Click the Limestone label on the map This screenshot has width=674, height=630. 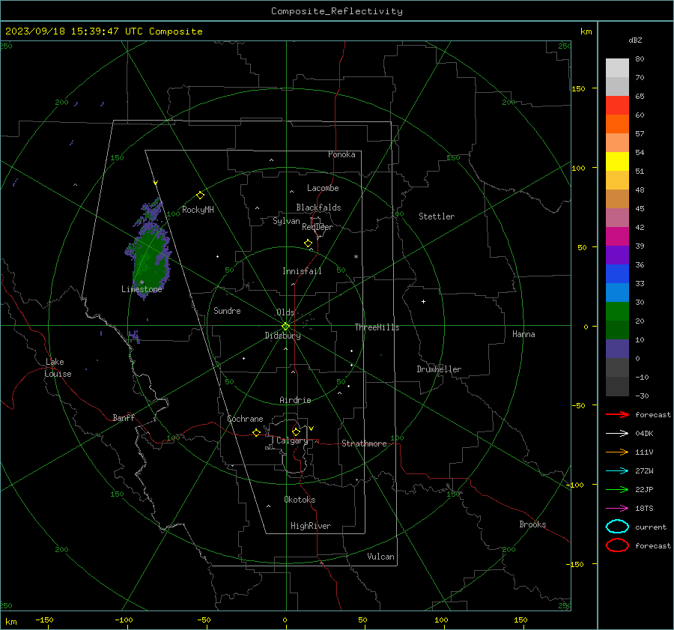142,289
